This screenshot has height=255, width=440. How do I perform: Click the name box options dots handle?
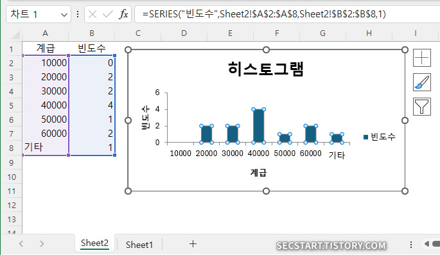pyautogui.click(x=78, y=14)
